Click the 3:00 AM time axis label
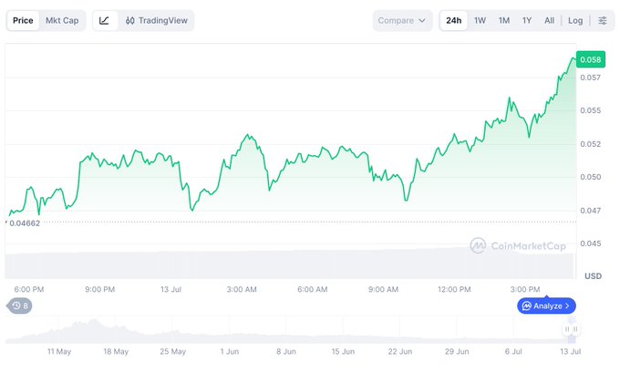This screenshot has height=373, width=620. [242, 289]
